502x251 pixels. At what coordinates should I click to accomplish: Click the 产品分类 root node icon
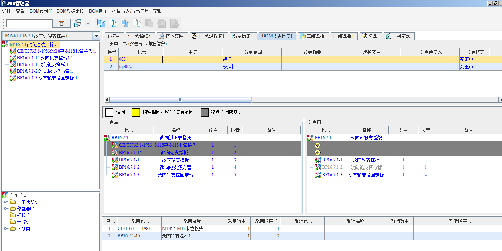[x=5, y=195]
